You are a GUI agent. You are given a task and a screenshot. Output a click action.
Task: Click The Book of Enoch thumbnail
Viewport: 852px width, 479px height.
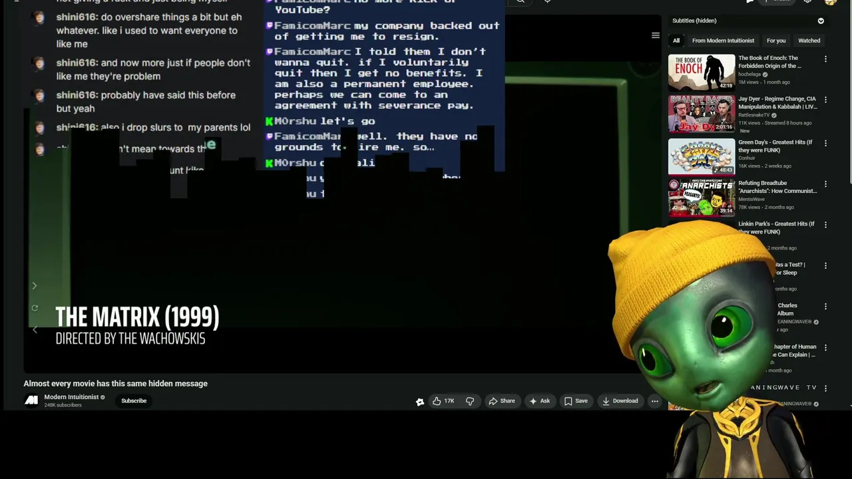702,73
